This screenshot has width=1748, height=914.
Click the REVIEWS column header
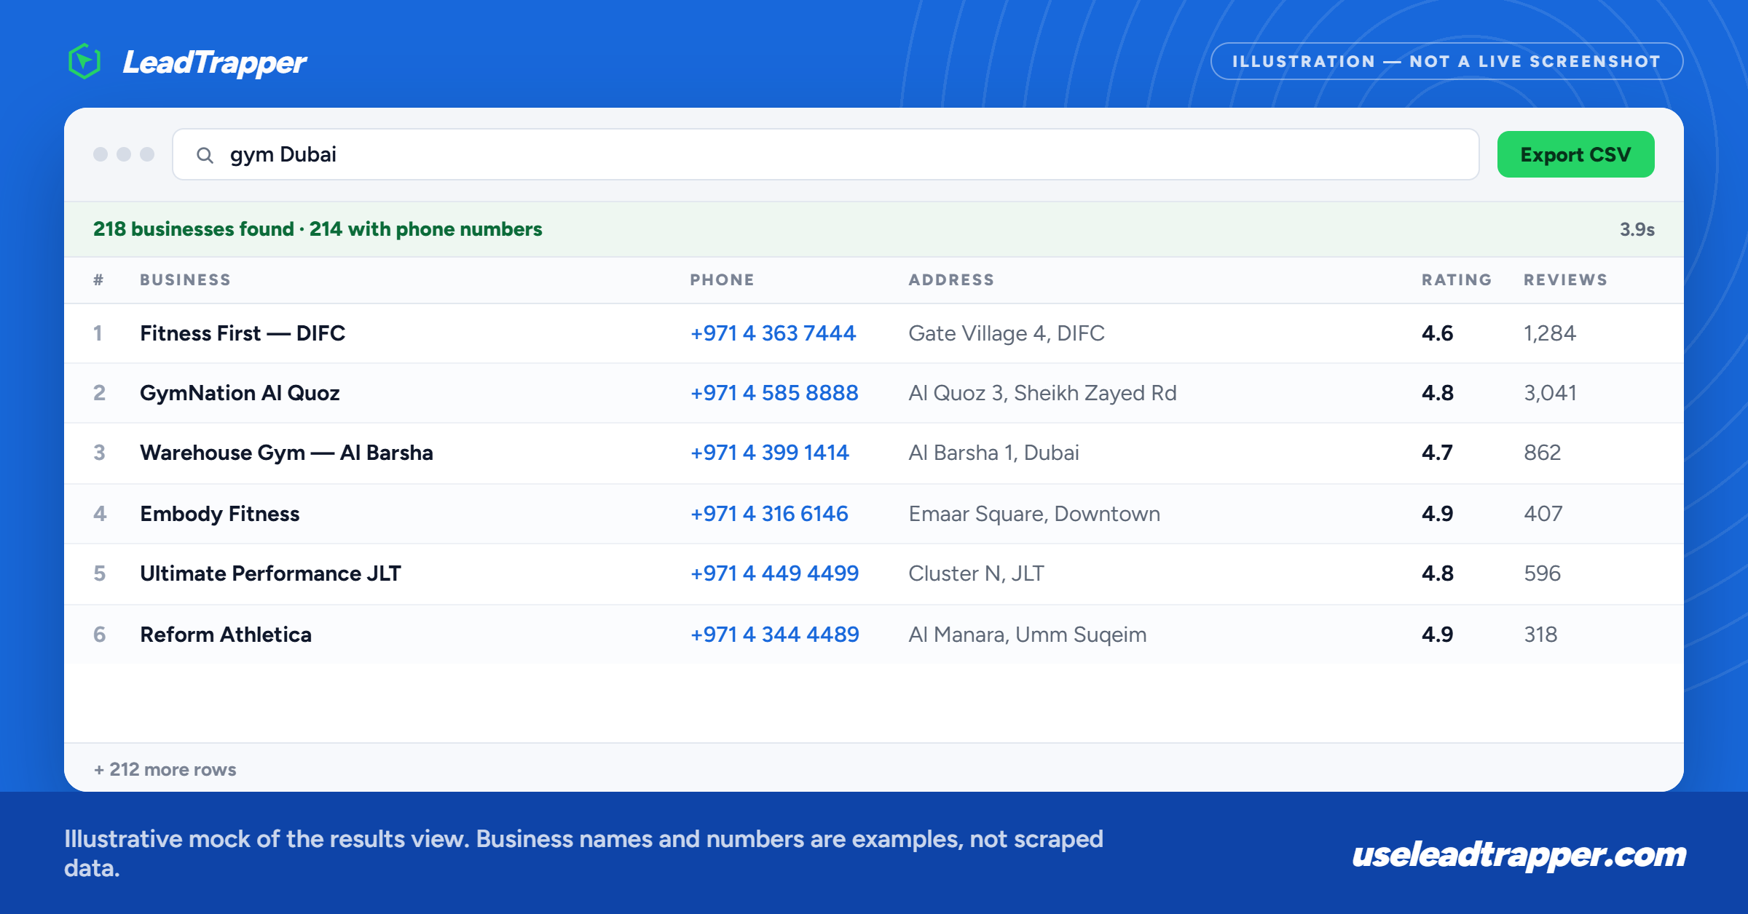(x=1565, y=280)
